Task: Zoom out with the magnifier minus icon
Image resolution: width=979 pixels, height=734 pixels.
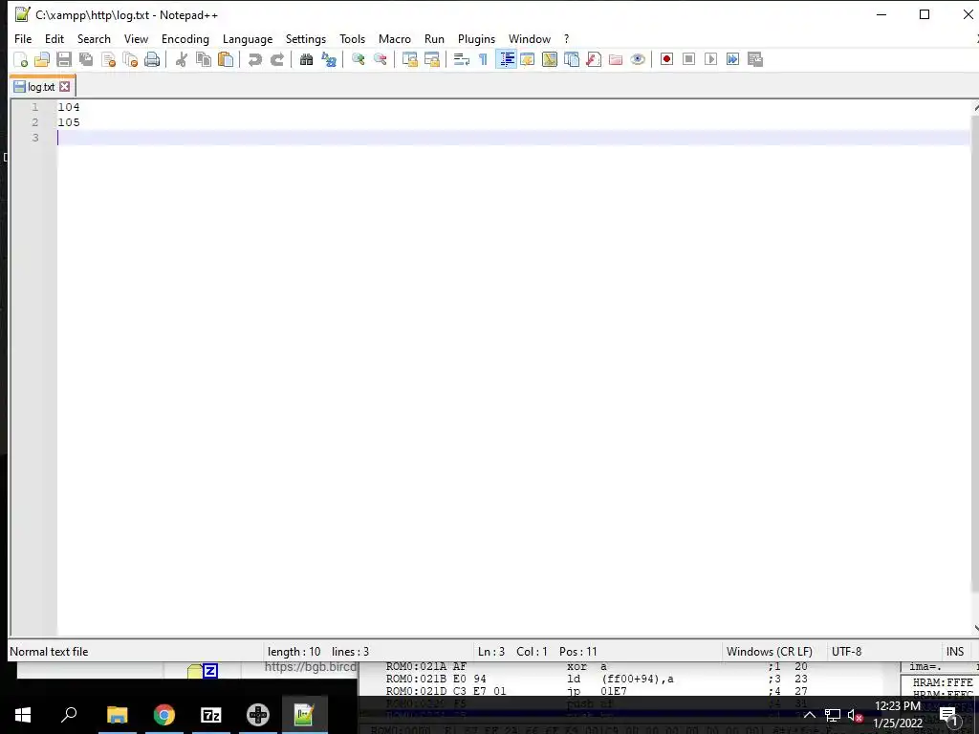Action: coord(380,59)
